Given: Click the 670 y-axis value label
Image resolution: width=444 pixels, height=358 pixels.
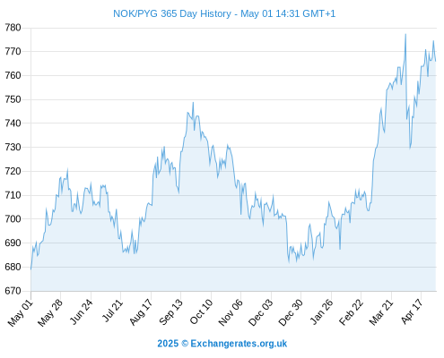Looking at the screenshot, I should (13, 291).
